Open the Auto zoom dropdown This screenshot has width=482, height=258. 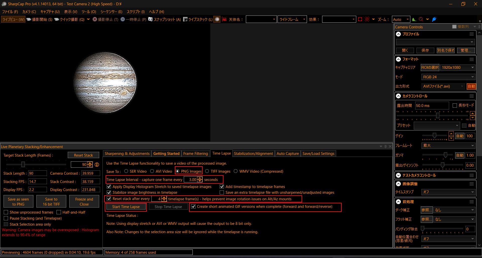401,19
